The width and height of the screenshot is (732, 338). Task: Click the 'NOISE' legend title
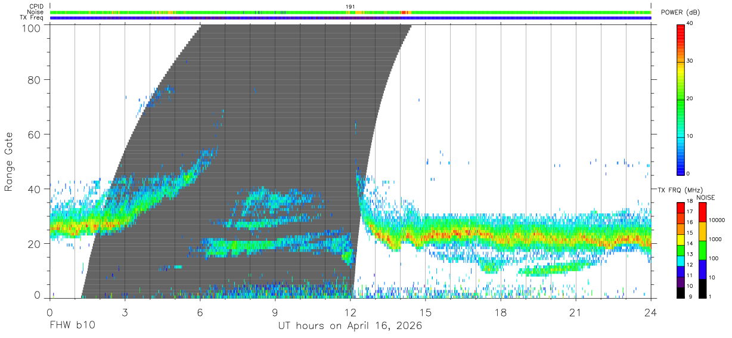coord(706,197)
